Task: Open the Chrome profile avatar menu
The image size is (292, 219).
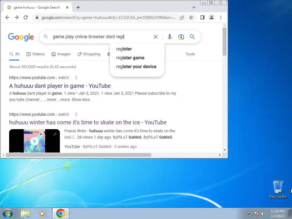Action: tap(212, 17)
